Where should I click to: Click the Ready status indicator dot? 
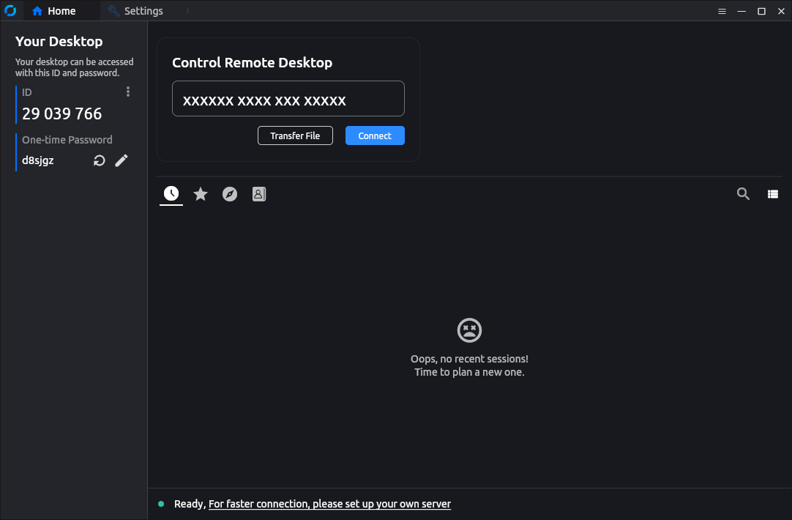pyautogui.click(x=161, y=504)
